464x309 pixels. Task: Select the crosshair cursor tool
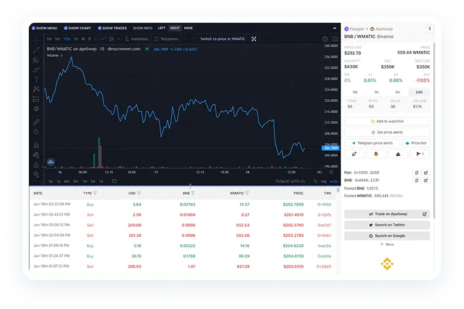[x=36, y=40]
